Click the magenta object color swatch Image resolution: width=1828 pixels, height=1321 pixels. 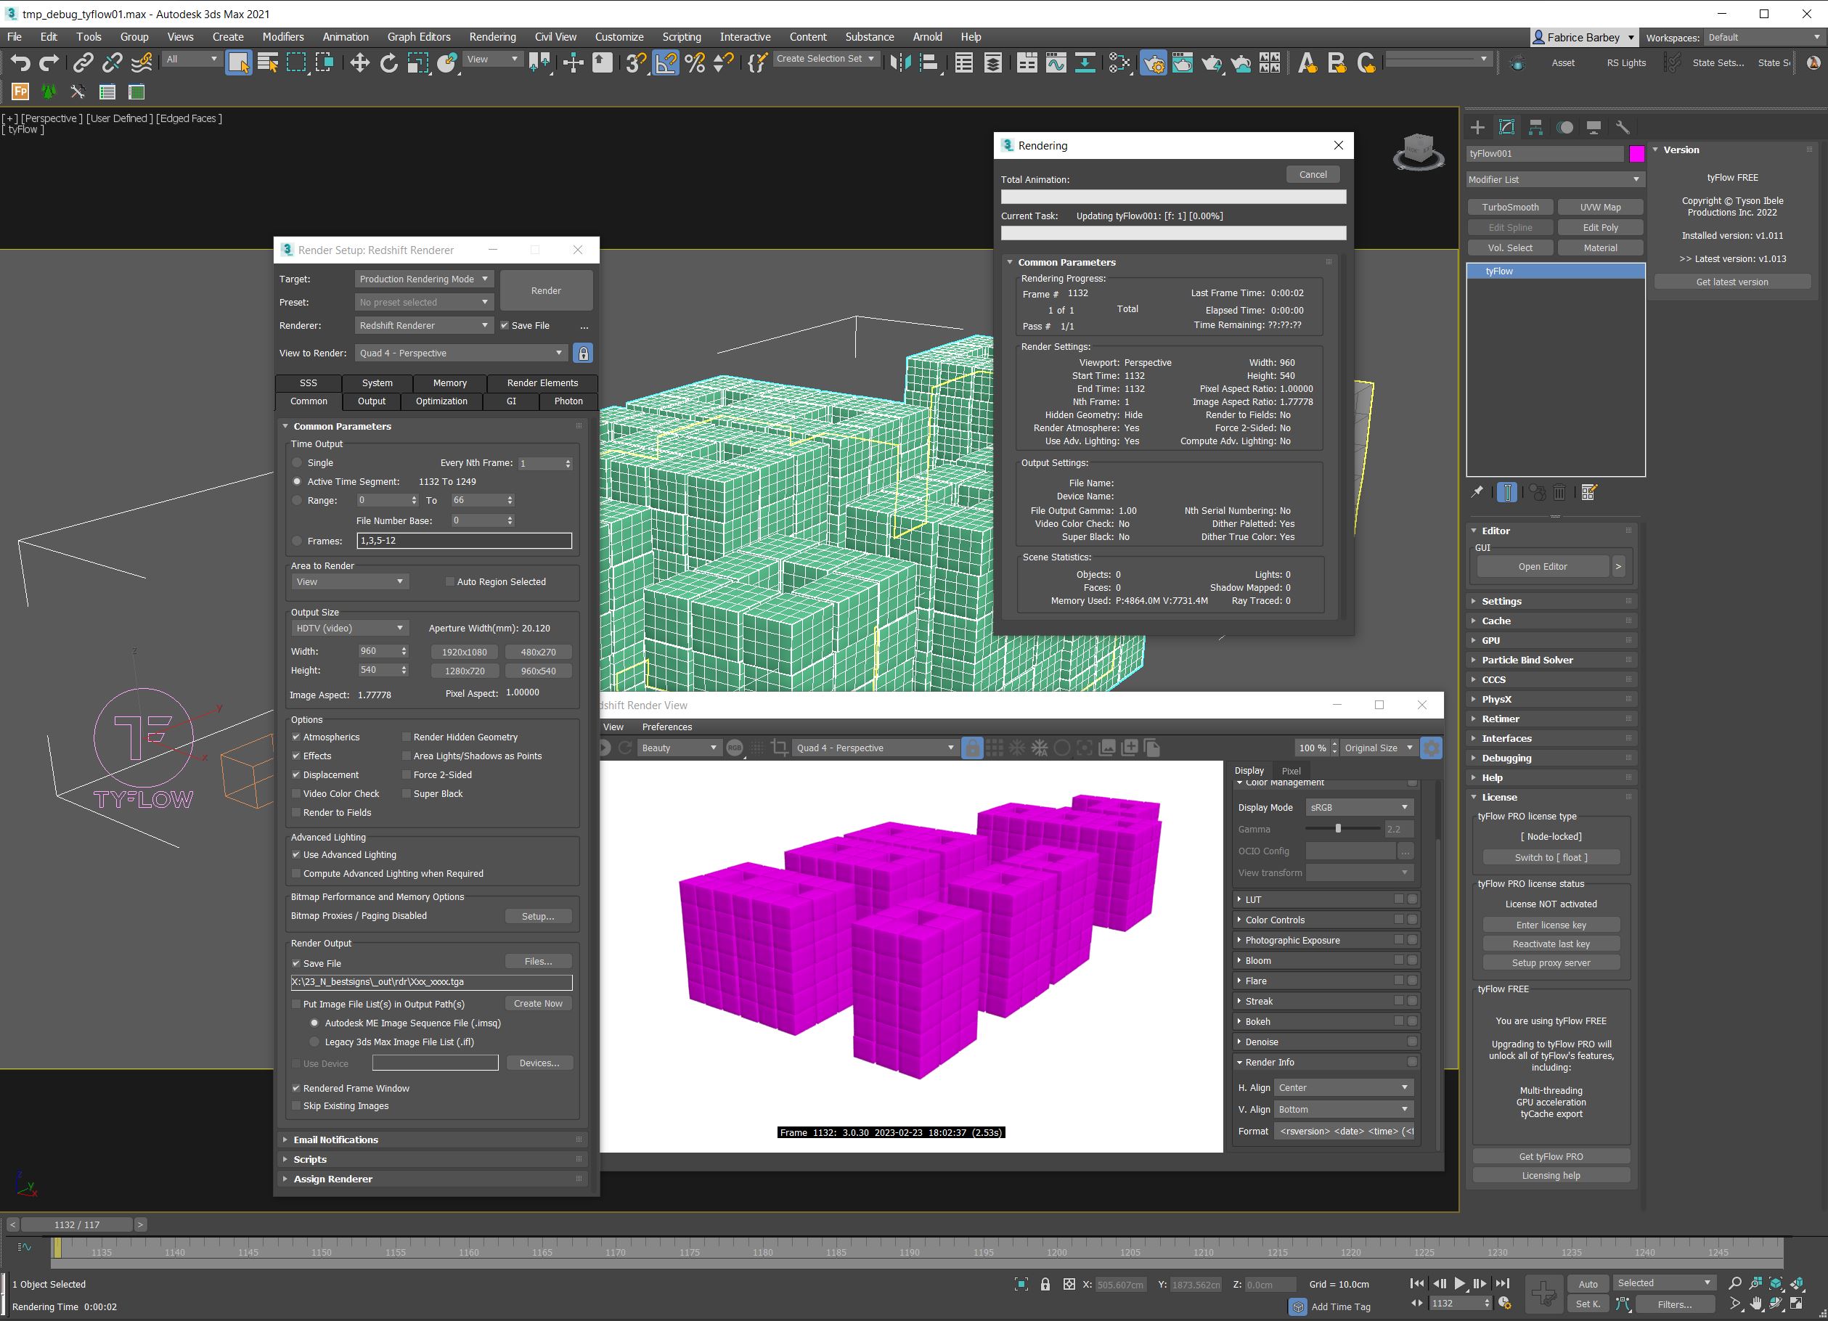[x=1636, y=154]
